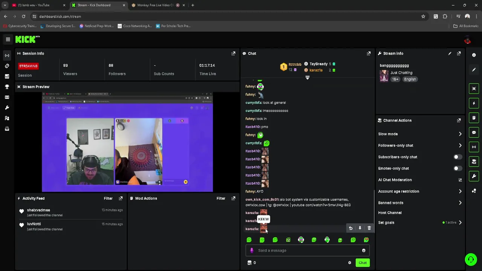Toggle the Stream Preview widget on right rail
Image resolution: width=482 pixels, height=271 pixels.
click(474, 88)
